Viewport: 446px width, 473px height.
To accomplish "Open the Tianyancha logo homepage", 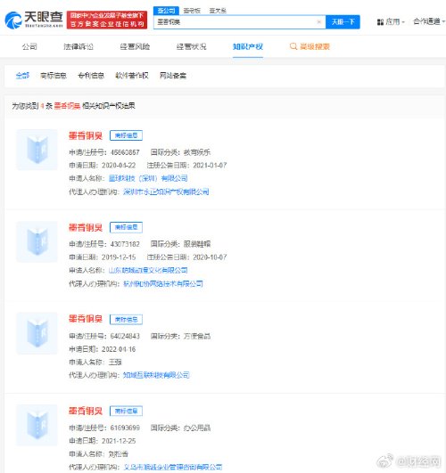I will click(x=34, y=20).
